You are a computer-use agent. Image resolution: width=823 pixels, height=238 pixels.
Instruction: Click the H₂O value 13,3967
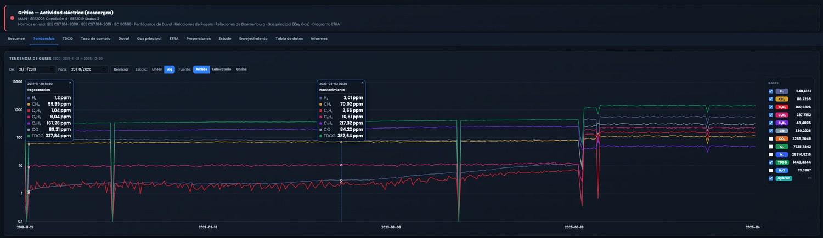tap(804, 171)
